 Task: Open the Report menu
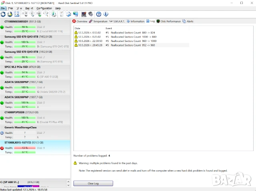29,8
